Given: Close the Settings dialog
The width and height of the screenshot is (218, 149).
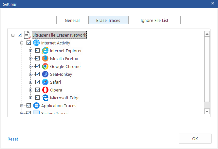Looking at the screenshot, I should [x=212, y=3].
